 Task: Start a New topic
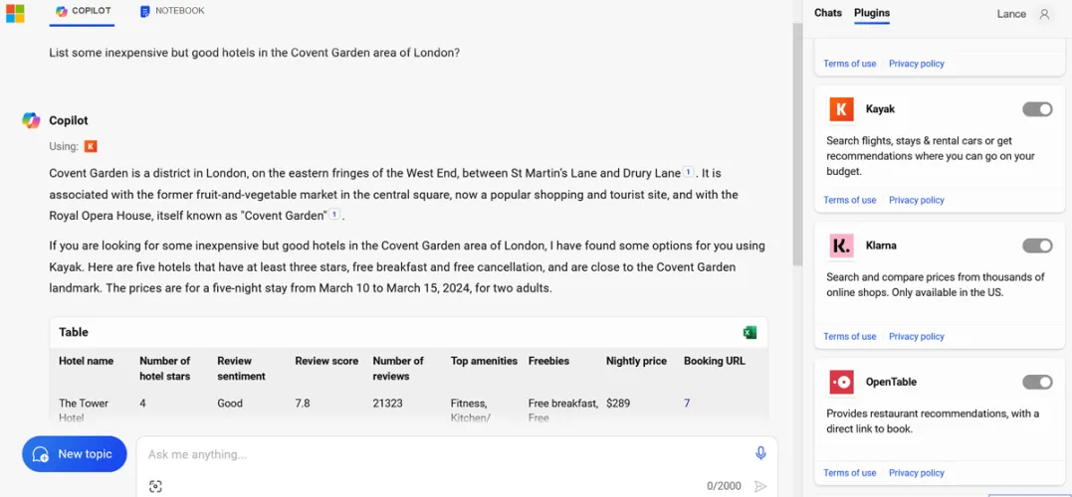75,454
